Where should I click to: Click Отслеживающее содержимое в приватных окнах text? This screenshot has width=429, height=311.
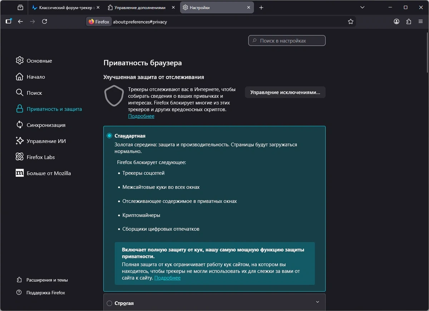point(179,201)
